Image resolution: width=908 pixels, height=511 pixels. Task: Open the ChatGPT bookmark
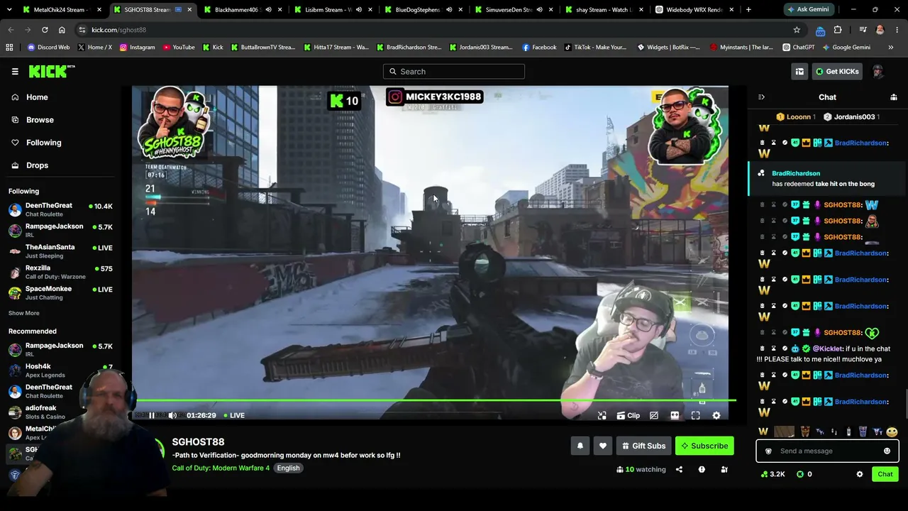pyautogui.click(x=799, y=48)
